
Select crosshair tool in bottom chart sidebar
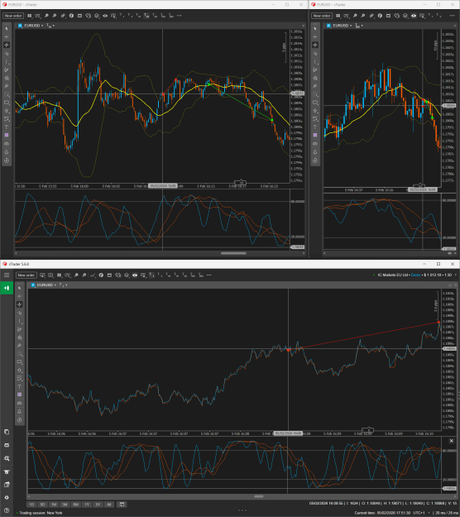(20, 296)
